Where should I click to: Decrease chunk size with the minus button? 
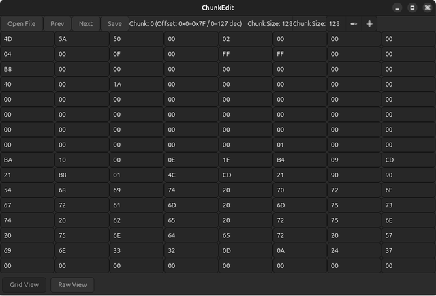pos(354,24)
